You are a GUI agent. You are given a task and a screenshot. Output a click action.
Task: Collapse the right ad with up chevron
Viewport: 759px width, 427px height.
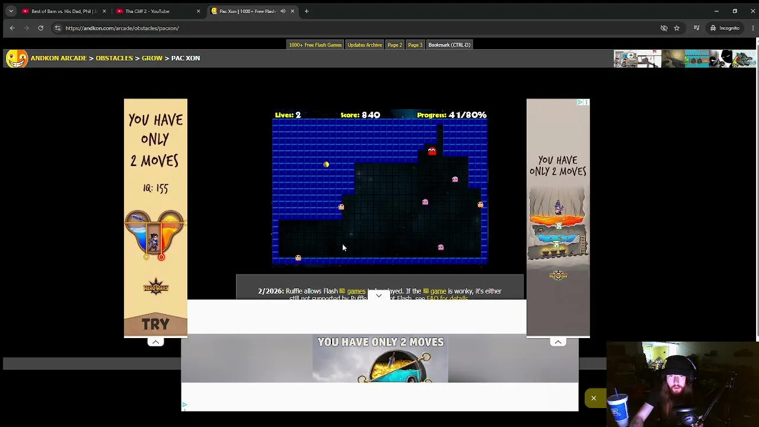click(558, 342)
